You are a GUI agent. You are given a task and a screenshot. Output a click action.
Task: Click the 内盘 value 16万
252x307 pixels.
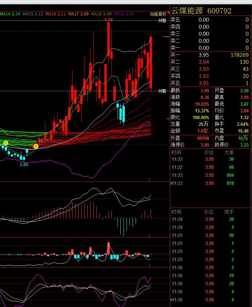pyautogui.click(x=243, y=138)
